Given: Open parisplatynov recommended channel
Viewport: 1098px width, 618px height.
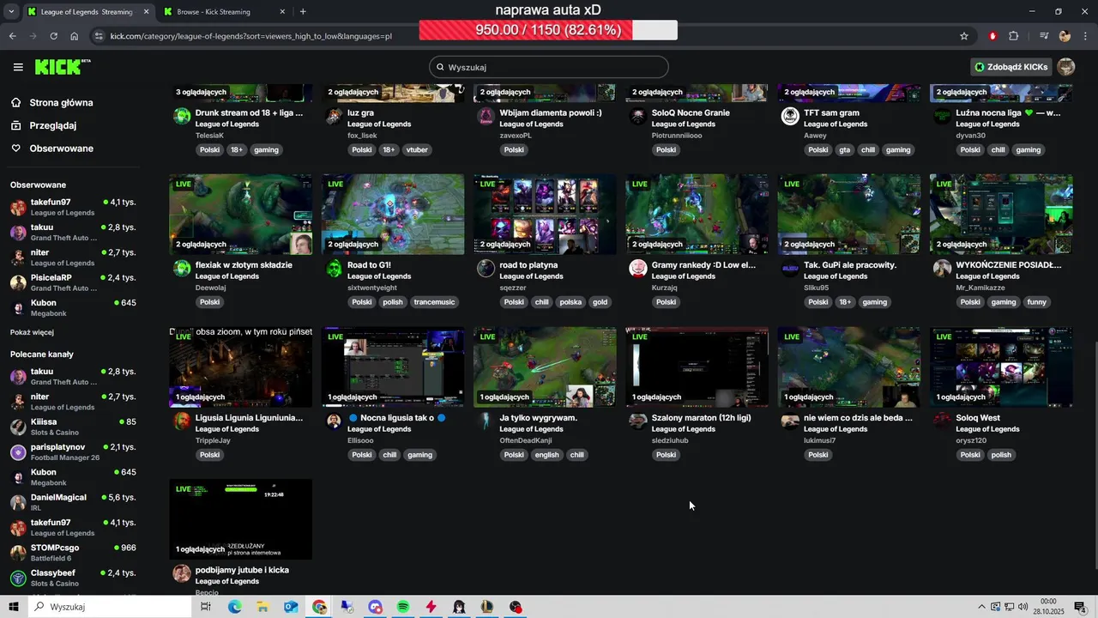Looking at the screenshot, I should click(x=73, y=451).
